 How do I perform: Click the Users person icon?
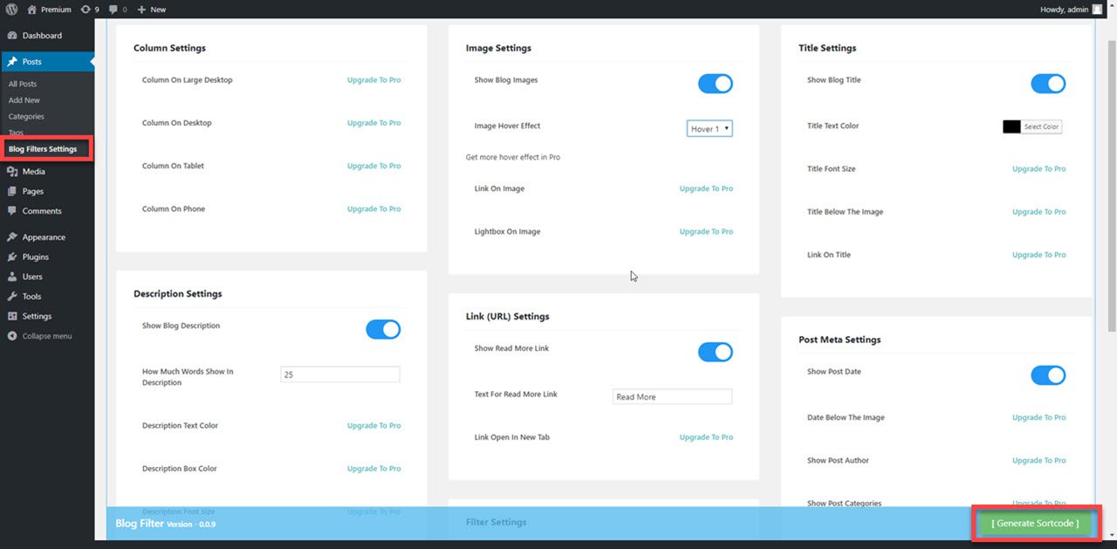coord(12,277)
